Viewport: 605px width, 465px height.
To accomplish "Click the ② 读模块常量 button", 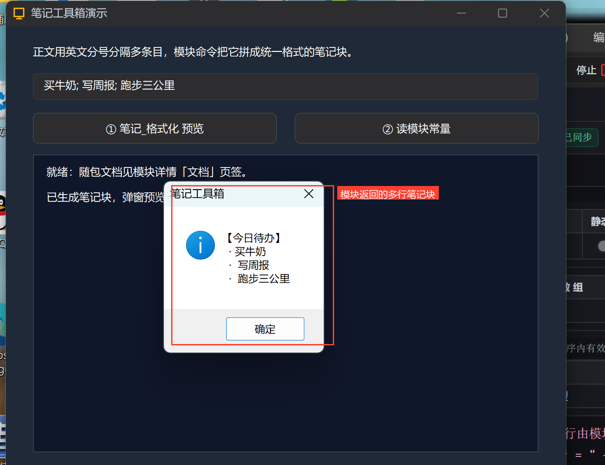I will pos(416,129).
